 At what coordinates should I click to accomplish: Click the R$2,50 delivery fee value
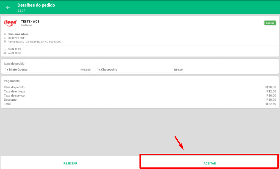[x=271, y=91]
